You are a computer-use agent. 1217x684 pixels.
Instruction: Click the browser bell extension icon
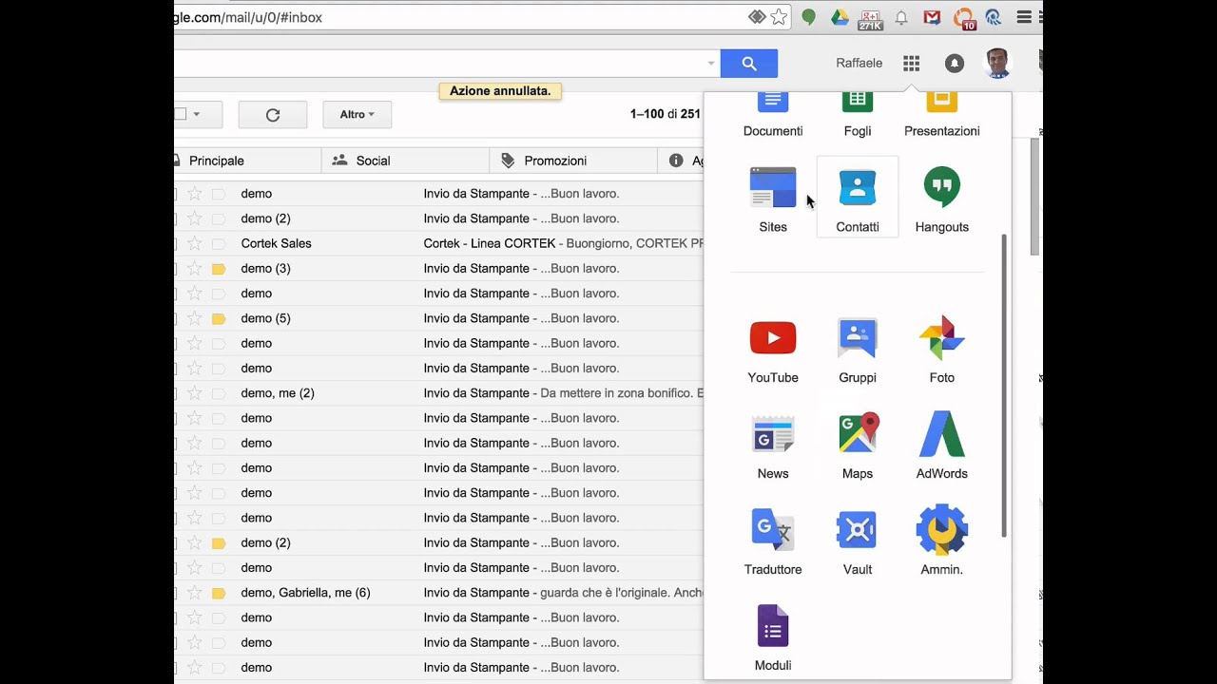901,17
